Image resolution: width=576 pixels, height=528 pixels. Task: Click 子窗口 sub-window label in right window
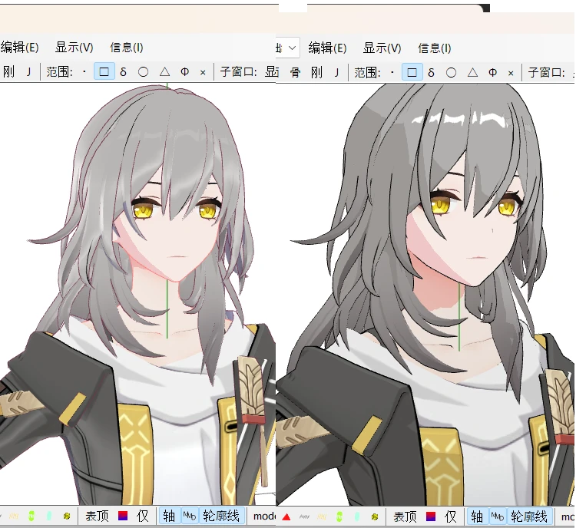click(546, 72)
